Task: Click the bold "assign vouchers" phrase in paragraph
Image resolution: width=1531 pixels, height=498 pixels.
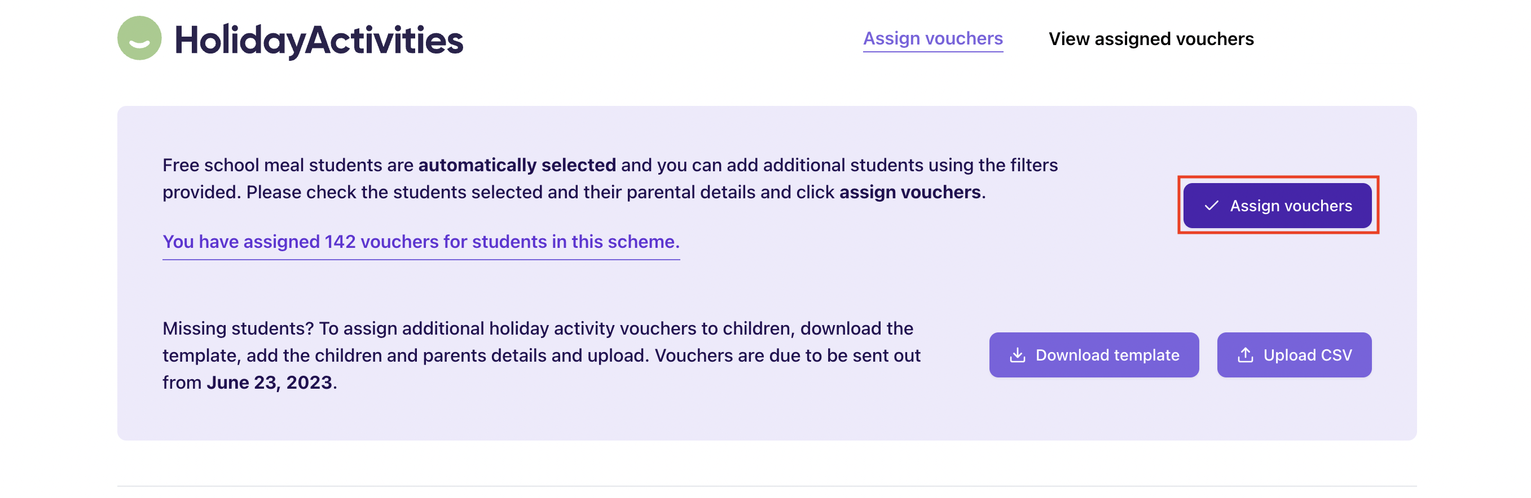Action: (x=909, y=192)
